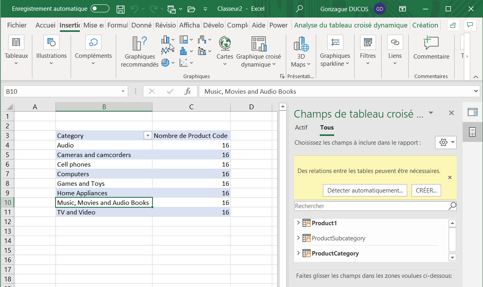Expand the ProductSubcategory table
483x287 pixels.
click(x=298, y=238)
